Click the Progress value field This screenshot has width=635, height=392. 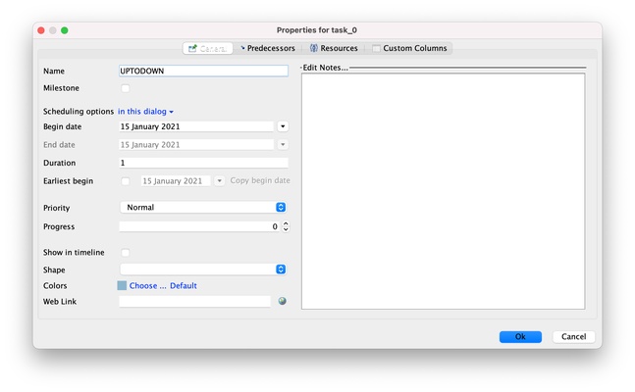[x=199, y=226]
